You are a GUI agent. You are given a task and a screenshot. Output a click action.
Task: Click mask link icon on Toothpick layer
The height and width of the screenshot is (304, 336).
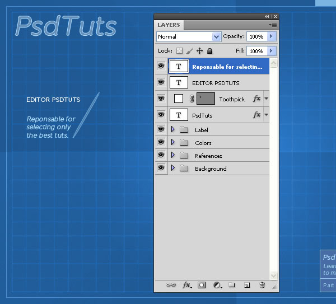point(192,99)
